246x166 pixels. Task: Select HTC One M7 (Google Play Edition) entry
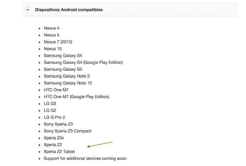click(x=76, y=97)
